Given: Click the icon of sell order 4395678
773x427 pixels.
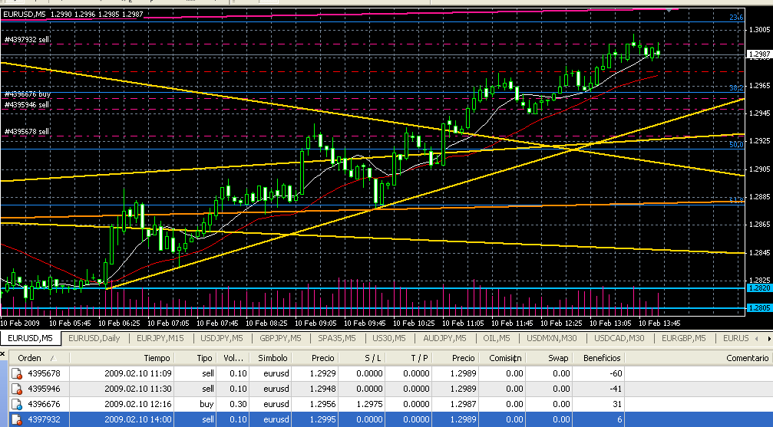Looking at the screenshot, I should [x=15, y=373].
